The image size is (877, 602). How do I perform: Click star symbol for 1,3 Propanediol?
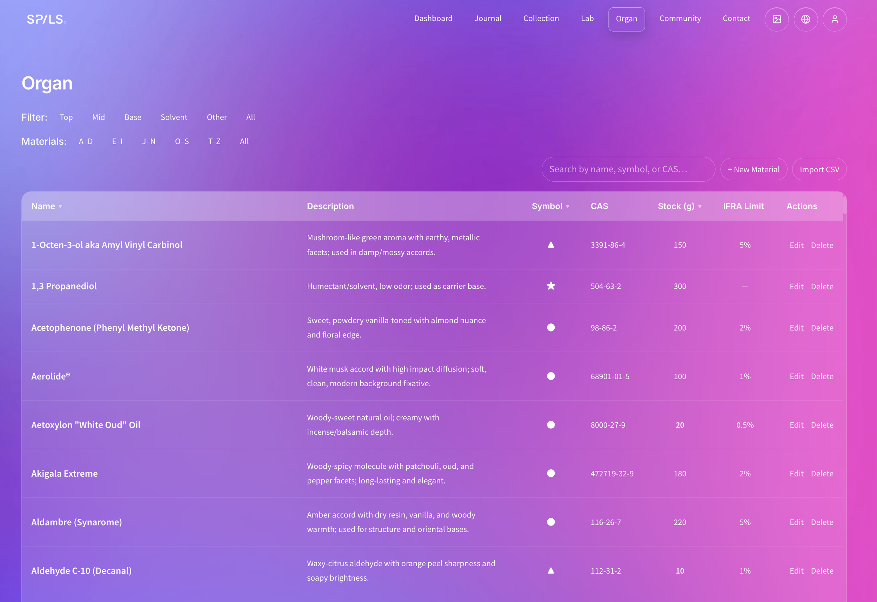551,286
